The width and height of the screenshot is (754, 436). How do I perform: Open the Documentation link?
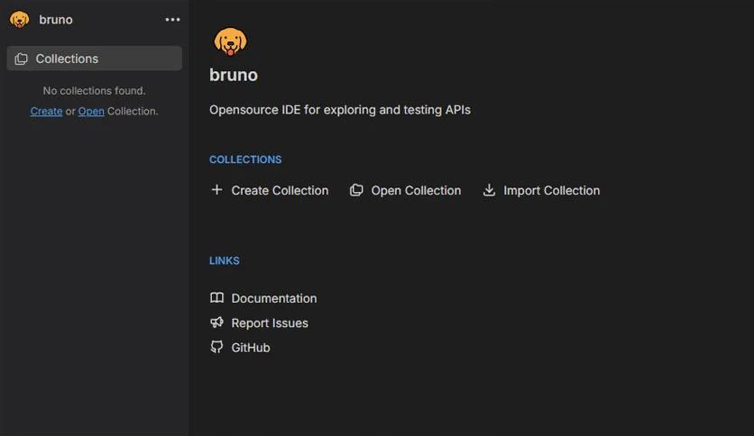coord(263,298)
